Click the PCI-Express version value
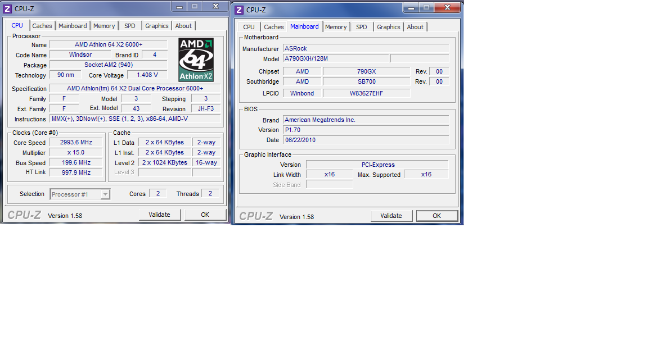Screen dimensions: 648x364 click(x=377, y=165)
